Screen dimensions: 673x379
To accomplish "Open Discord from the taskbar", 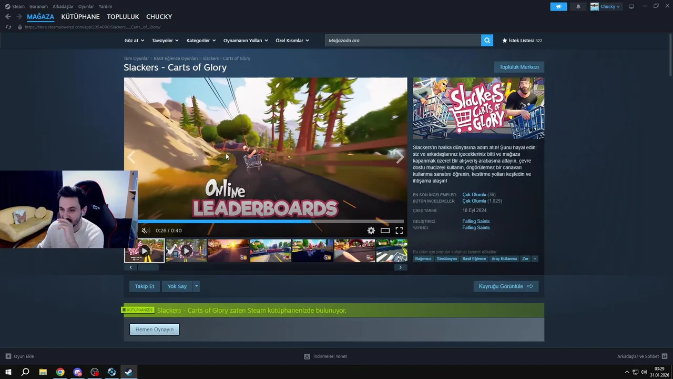I will [78, 372].
